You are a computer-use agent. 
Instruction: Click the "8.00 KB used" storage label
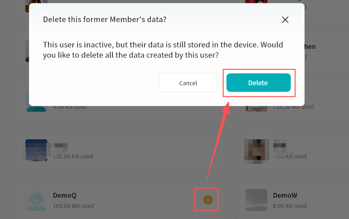(290, 206)
